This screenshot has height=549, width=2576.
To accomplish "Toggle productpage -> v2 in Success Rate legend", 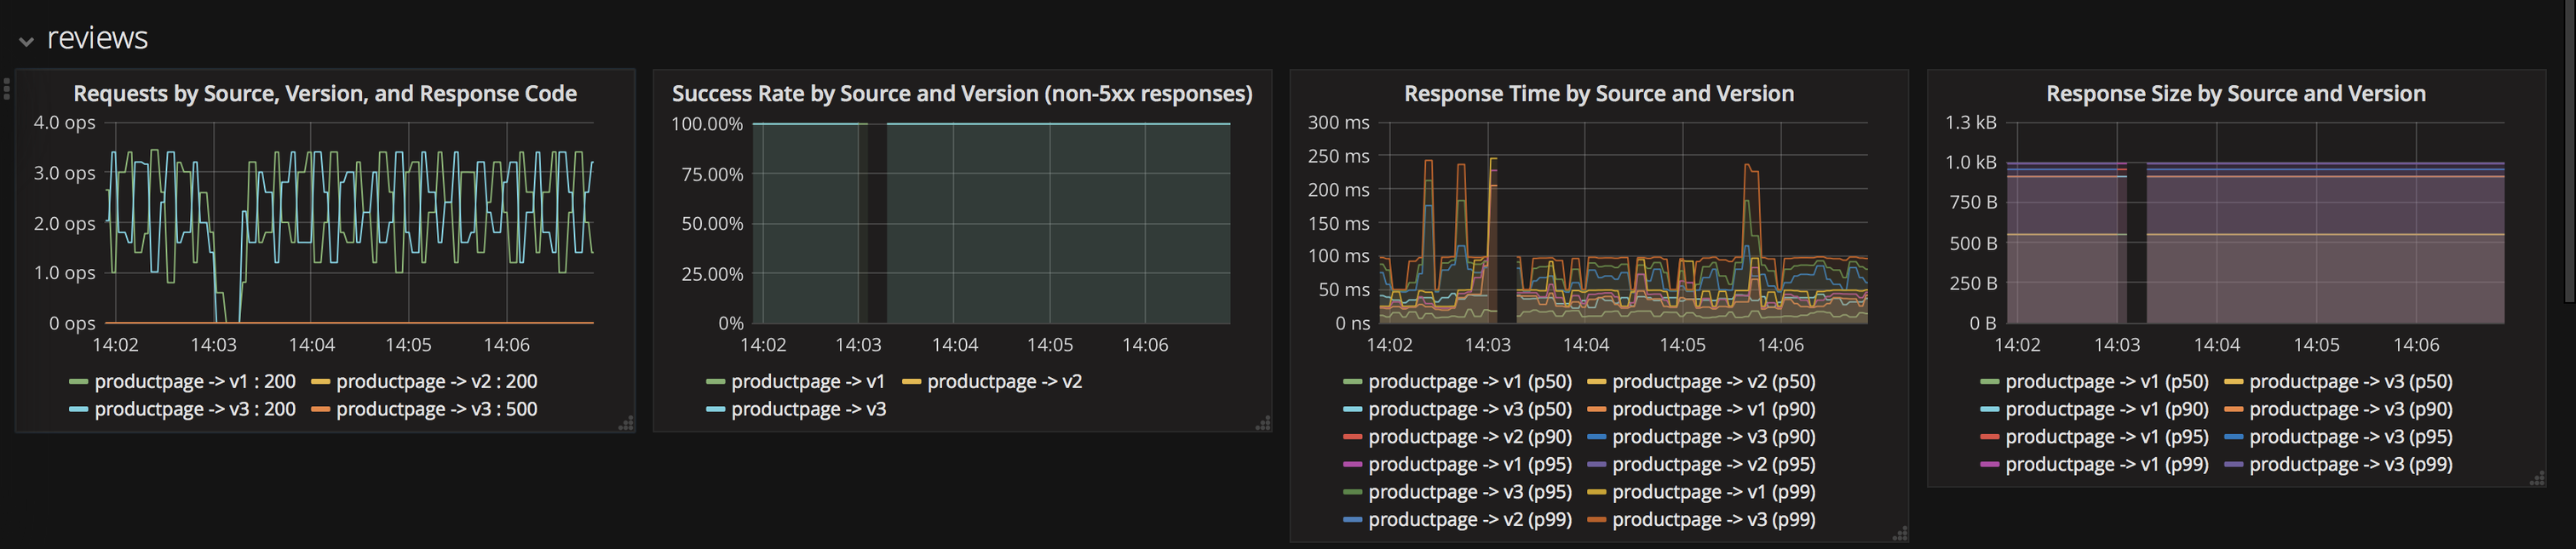I will tap(1005, 381).
